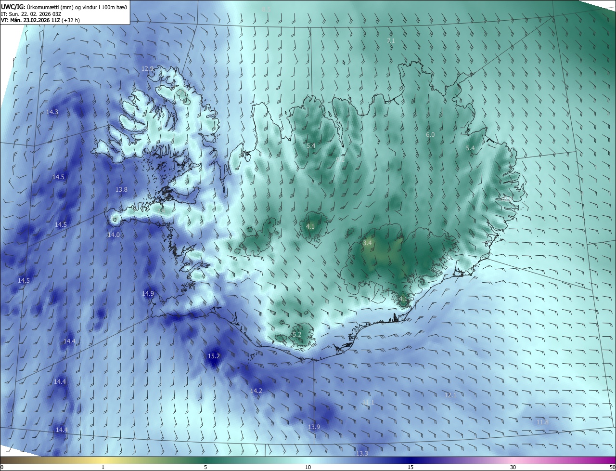
Task: Click the 11.8 value near the right edge
Action: (x=542, y=422)
